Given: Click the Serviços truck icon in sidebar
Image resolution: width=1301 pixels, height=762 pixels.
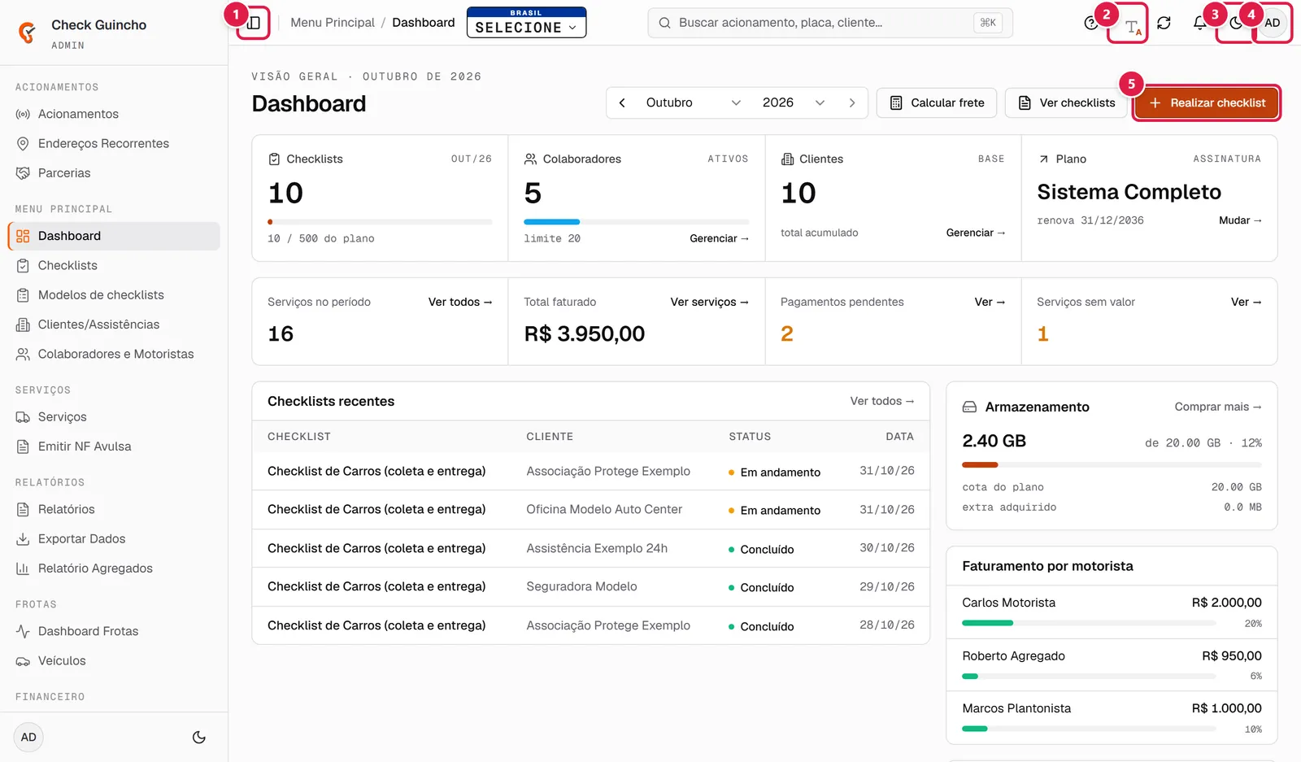Looking at the screenshot, I should click(23, 417).
